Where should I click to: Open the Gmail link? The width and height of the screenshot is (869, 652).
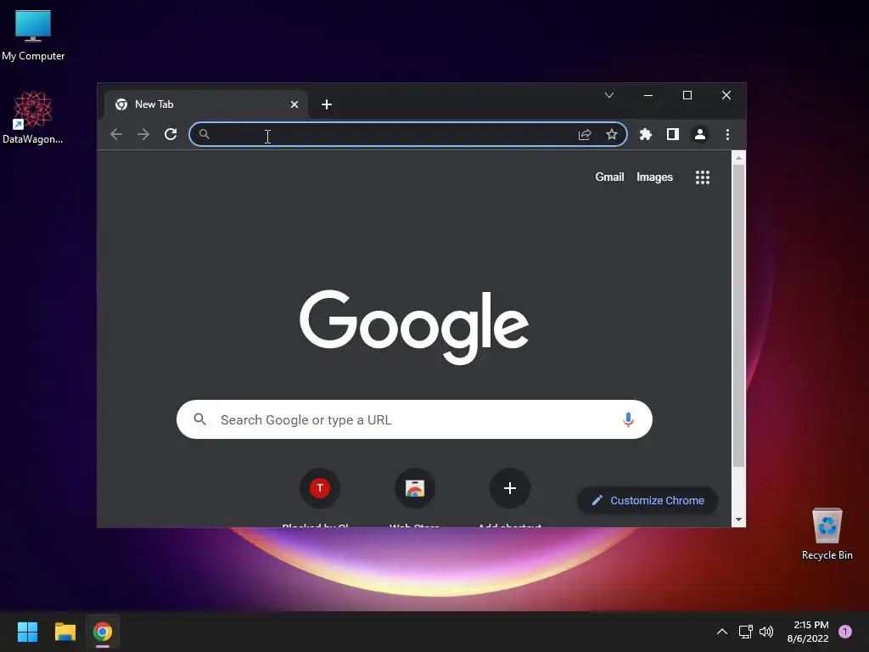coord(609,177)
